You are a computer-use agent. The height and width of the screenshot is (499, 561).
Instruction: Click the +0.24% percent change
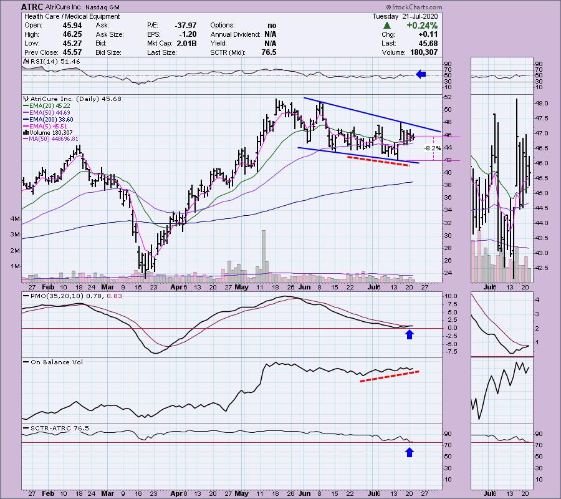[x=422, y=26]
